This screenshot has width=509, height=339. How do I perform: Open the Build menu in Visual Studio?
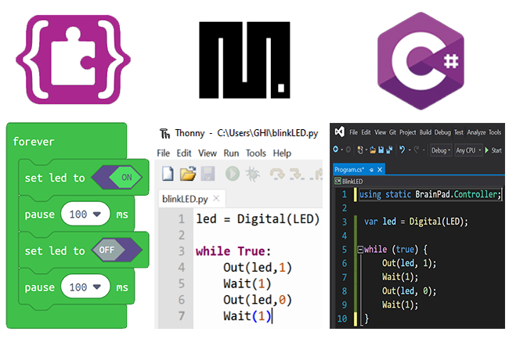425,132
